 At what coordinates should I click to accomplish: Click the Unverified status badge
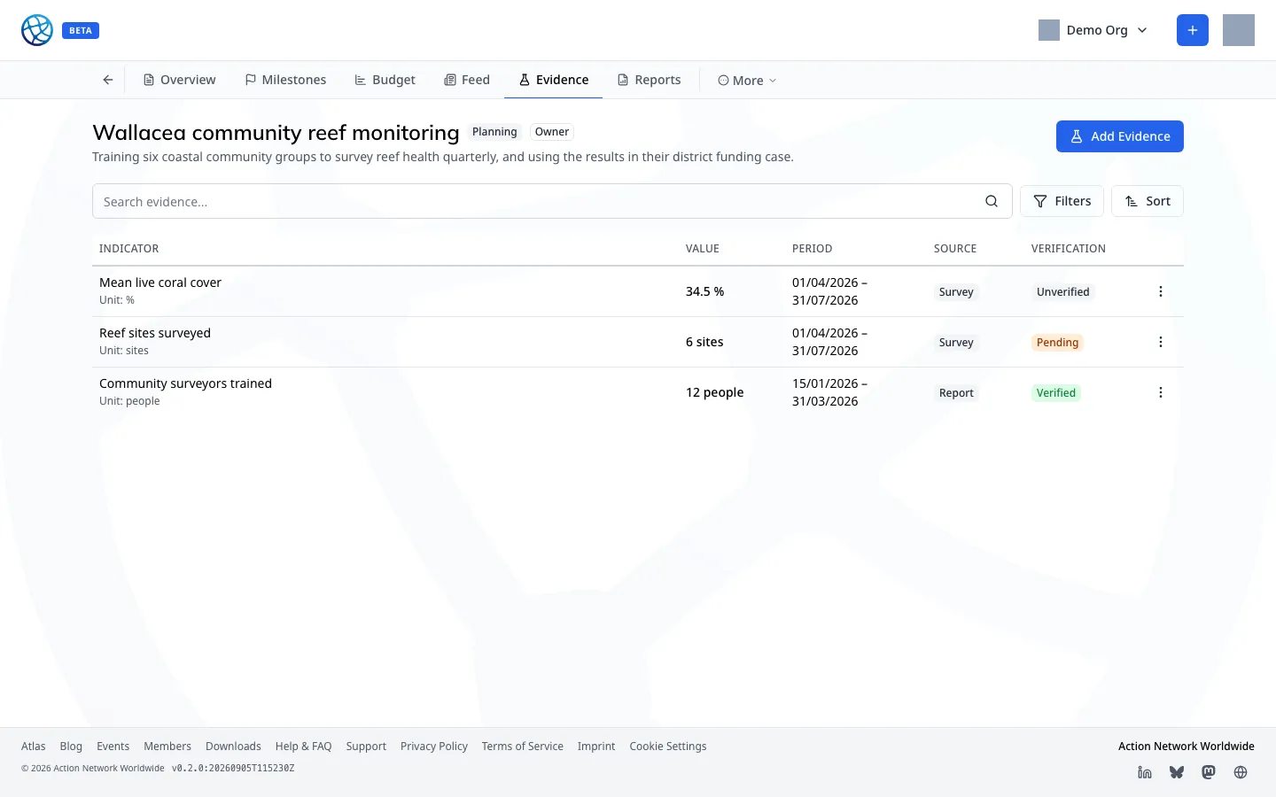(x=1063, y=291)
